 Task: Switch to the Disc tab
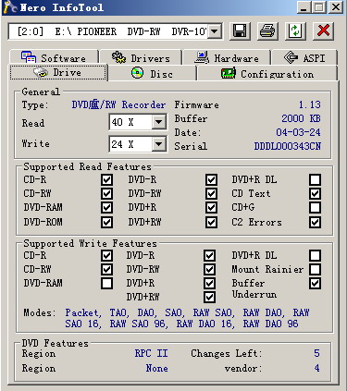point(152,74)
